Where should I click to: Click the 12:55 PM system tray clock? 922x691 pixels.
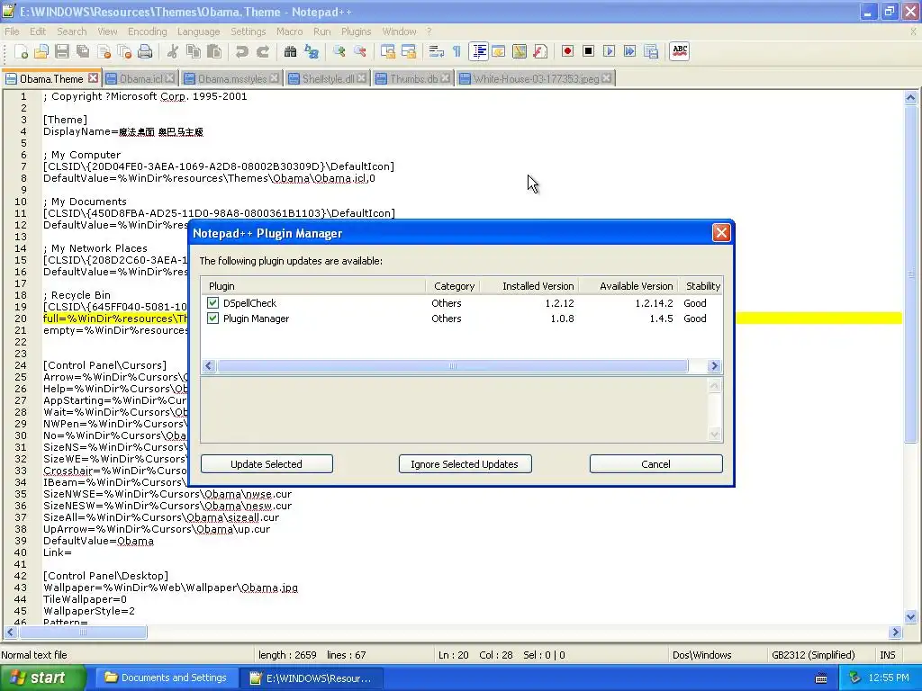click(889, 678)
